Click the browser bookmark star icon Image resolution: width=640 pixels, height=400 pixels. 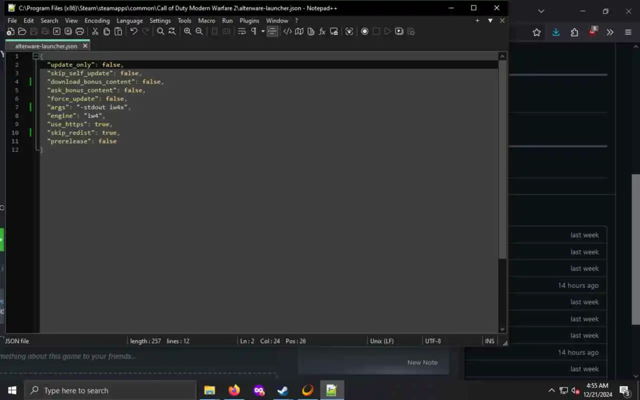536,32
